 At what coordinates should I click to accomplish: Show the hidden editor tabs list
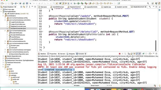(150, 7)
